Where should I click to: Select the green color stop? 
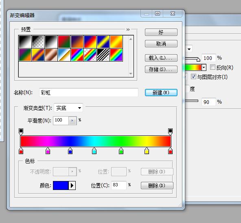[121, 151]
